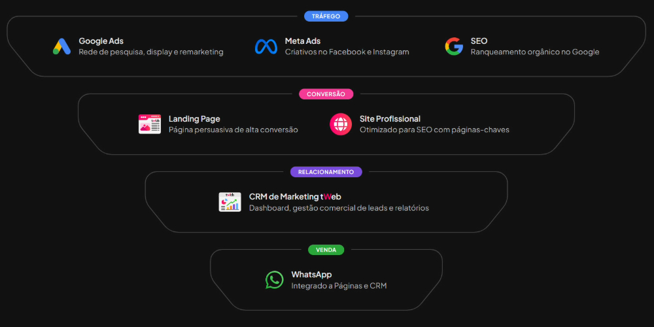This screenshot has width=654, height=327.
Task: Select the purple RELACIONAMENTO stage badge
Action: coord(326,172)
